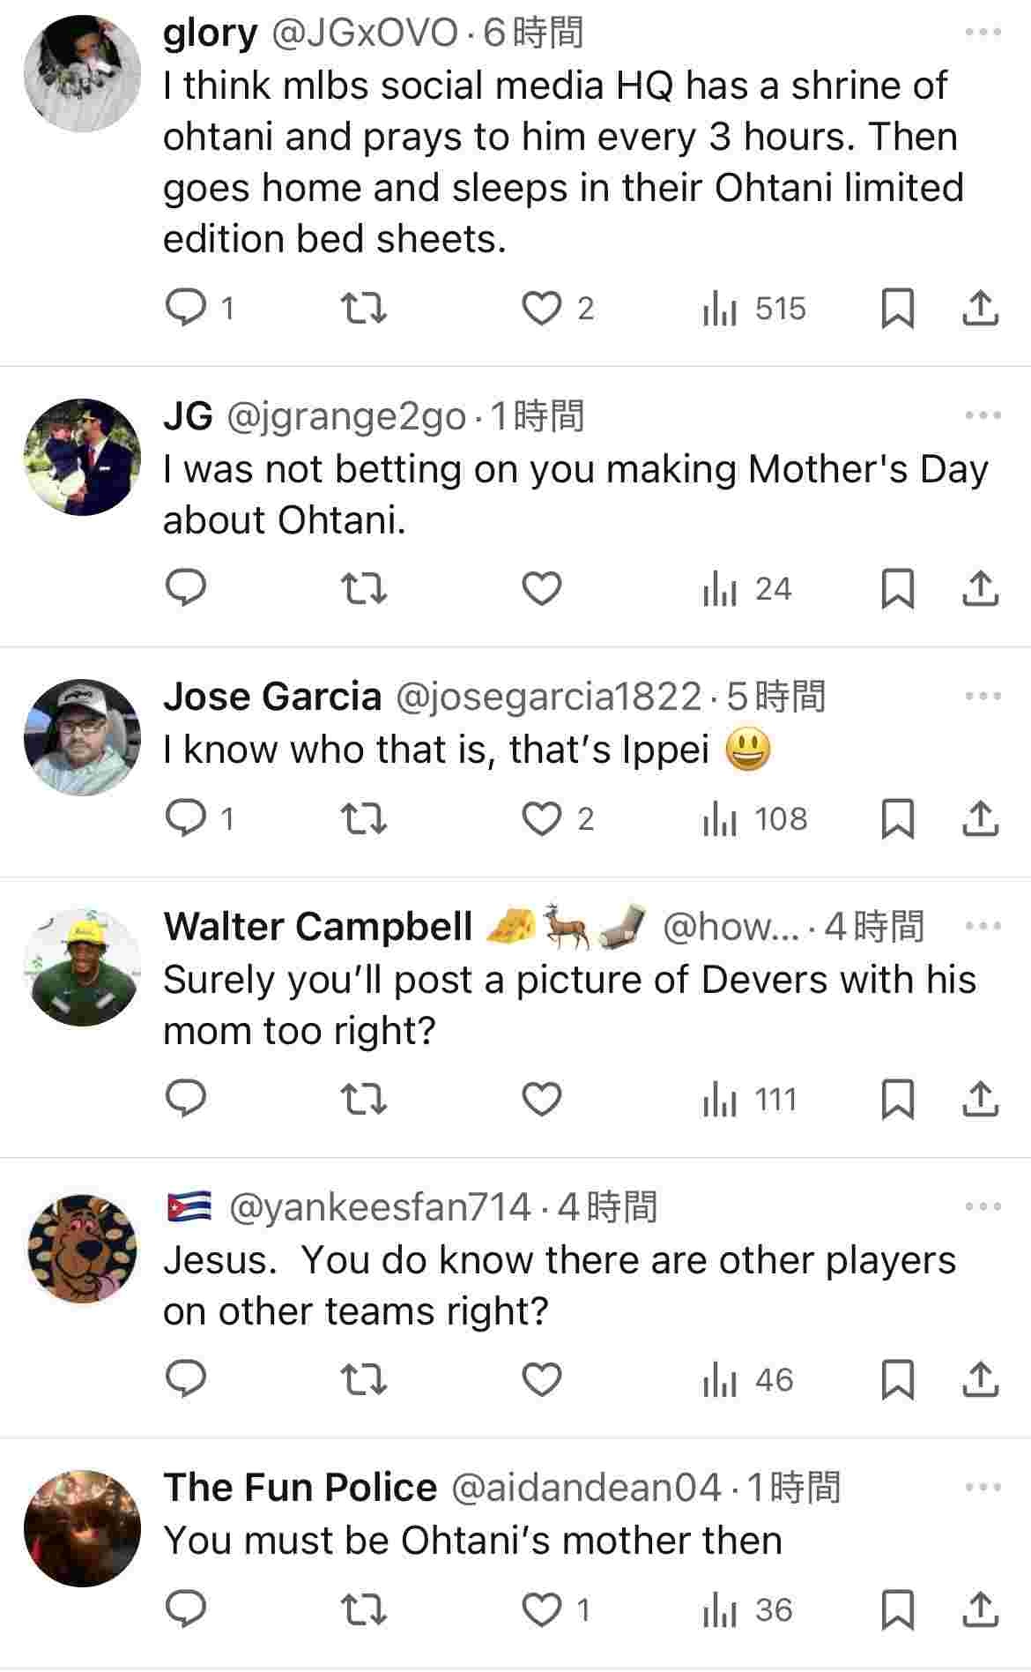Open more options on The Fun Police's tweet
Viewport: 1031px width, 1672px height.
[983, 1488]
